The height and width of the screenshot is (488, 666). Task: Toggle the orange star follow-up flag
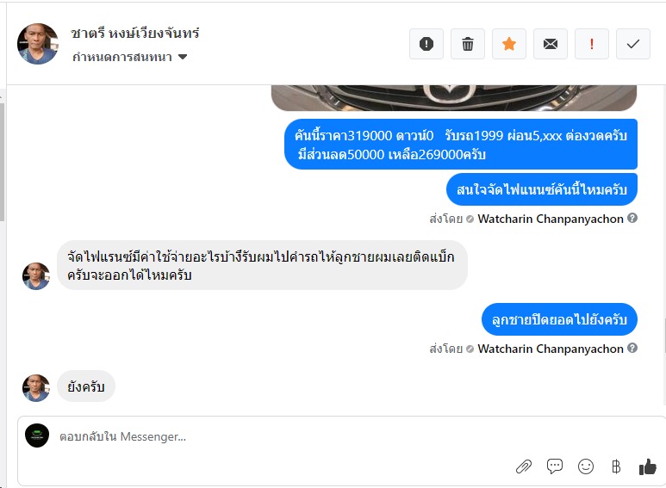tap(509, 44)
